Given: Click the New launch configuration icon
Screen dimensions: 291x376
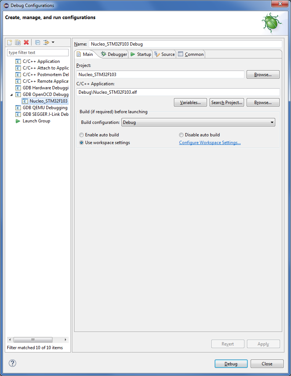Looking at the screenshot, I should (x=10, y=42).
